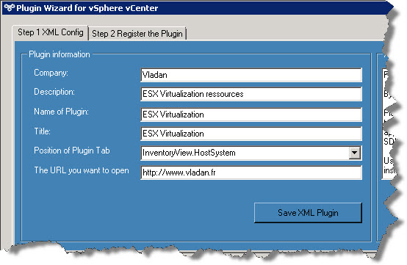Click the Name of Plugin: label
This screenshot has height=265, width=407.
point(61,112)
